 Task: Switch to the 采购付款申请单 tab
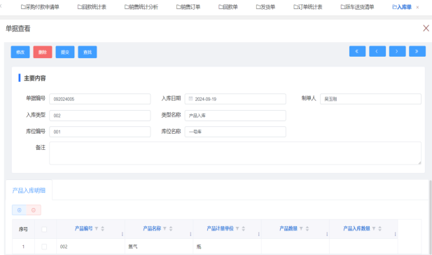click(40, 7)
